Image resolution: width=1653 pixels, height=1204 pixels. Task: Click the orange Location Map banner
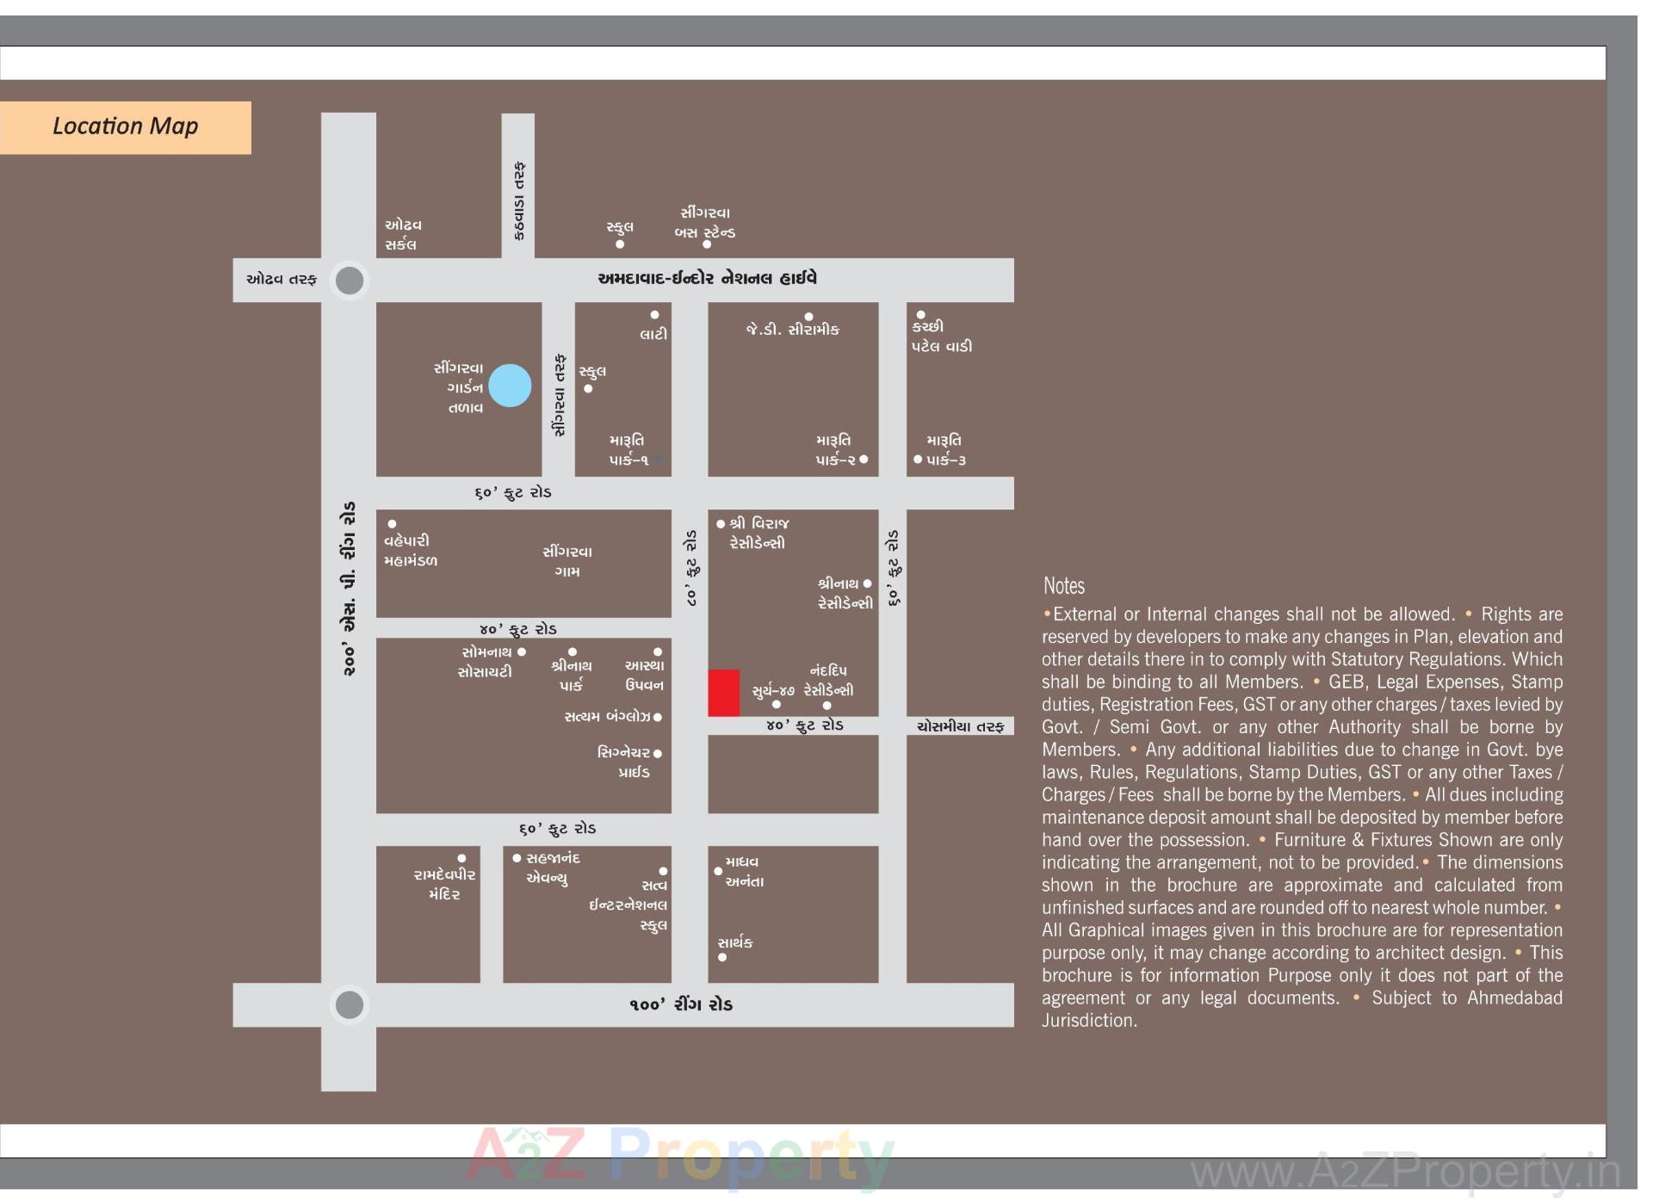click(126, 126)
